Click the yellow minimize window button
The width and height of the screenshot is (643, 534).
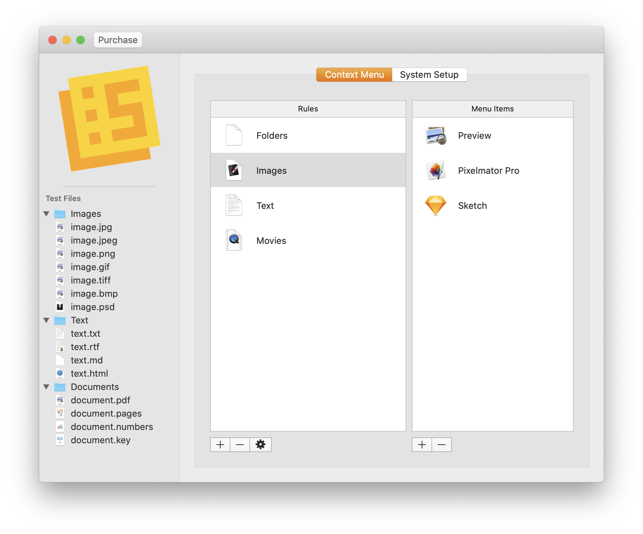tap(67, 40)
